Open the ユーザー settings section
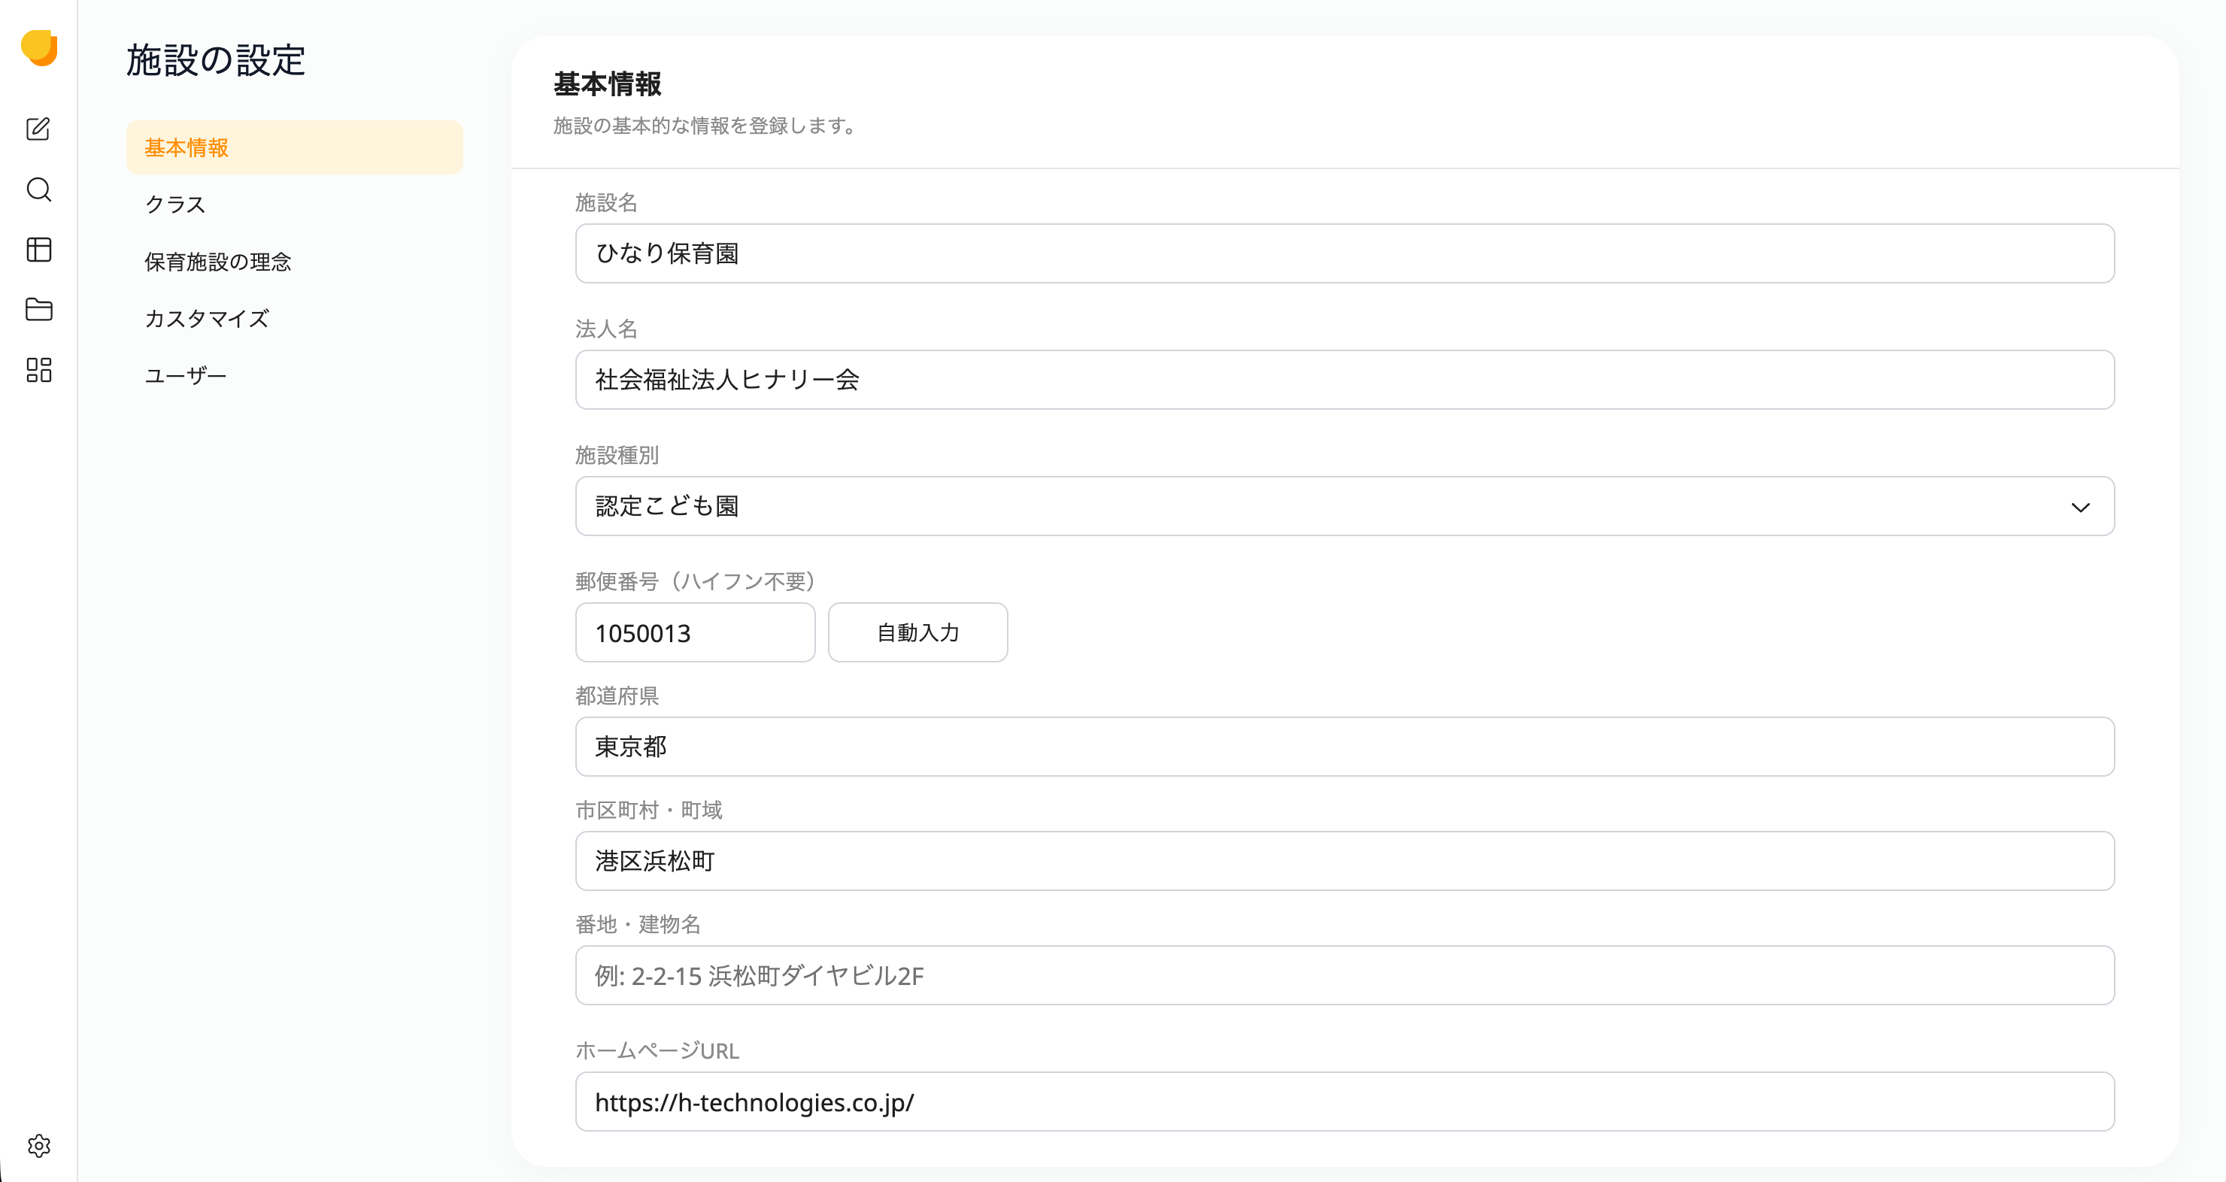Image resolution: width=2226 pixels, height=1182 pixels. 295,376
